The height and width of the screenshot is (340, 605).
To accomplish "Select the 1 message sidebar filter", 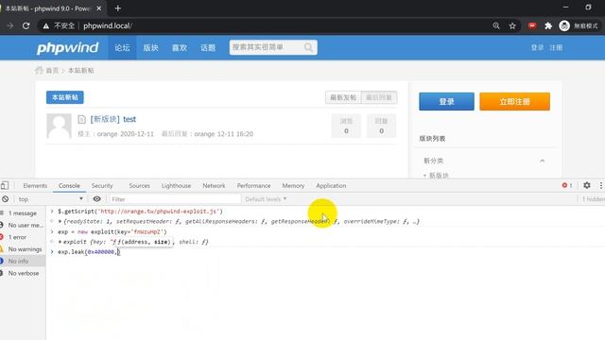I will (x=23, y=213).
